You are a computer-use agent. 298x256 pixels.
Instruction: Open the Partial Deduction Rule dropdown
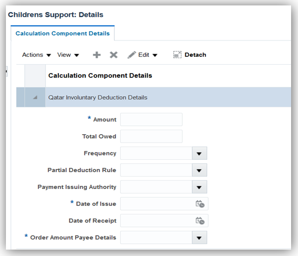199,170
